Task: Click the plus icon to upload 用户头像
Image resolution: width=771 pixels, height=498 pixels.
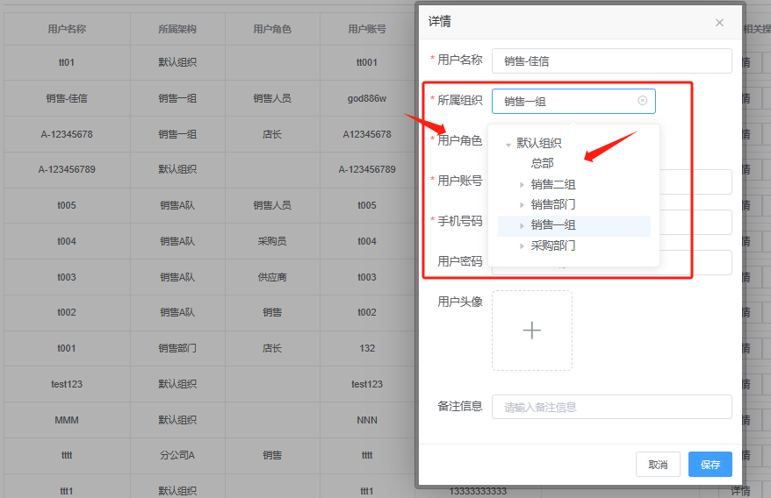Action: point(532,331)
